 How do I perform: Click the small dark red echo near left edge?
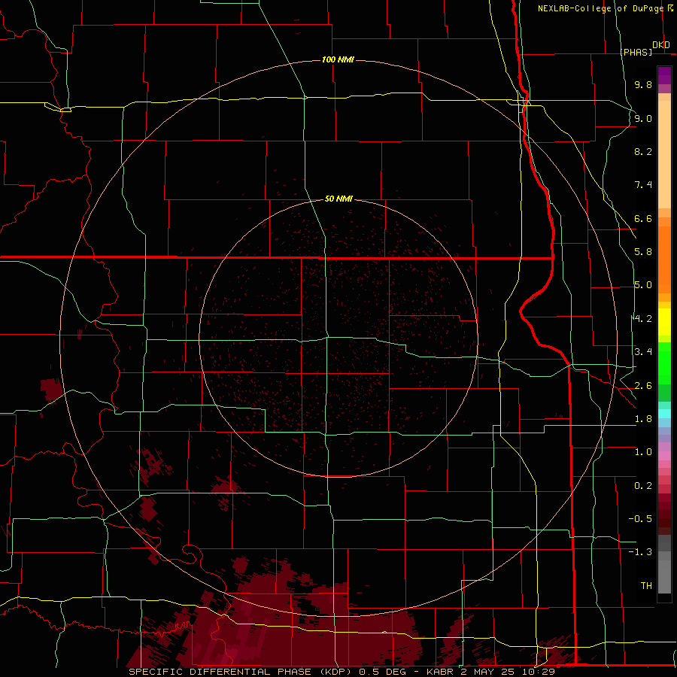51,389
